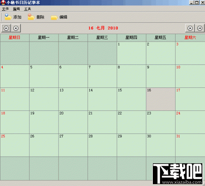Pick day 20 in the calendar
205x186 pixels.
pos(73,122)
